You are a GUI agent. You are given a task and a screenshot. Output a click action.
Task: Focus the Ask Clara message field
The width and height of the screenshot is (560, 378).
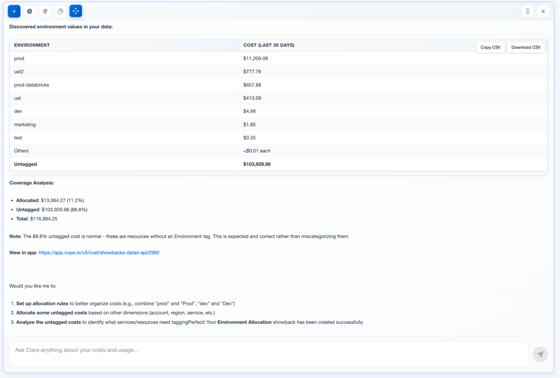click(x=269, y=354)
